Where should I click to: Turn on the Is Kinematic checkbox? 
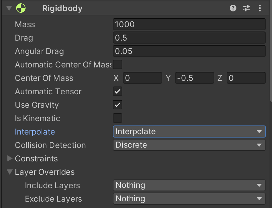tap(118, 118)
